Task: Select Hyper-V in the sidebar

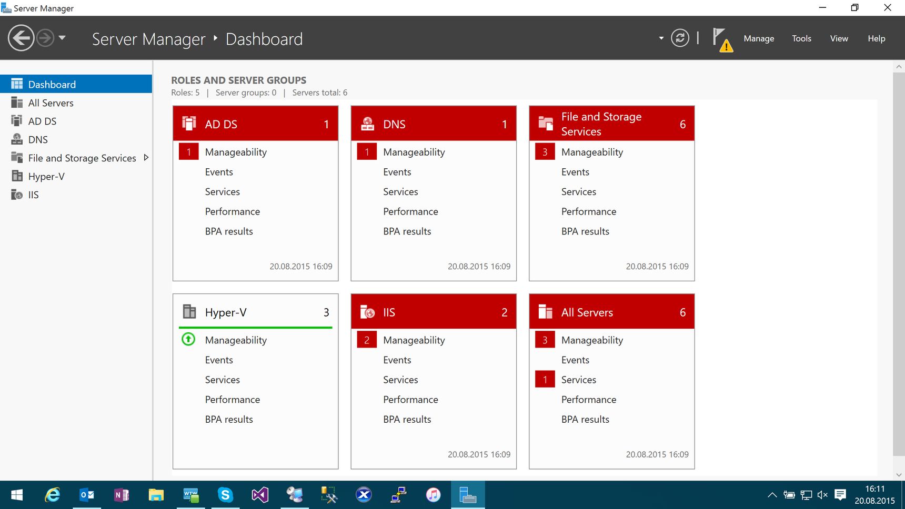Action: (x=76, y=177)
